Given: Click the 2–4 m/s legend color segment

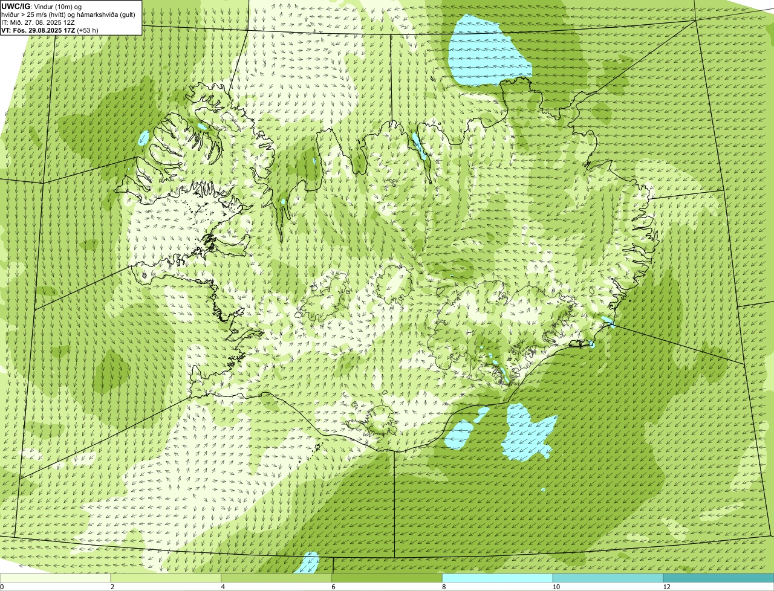Looking at the screenshot, I should 166,578.
